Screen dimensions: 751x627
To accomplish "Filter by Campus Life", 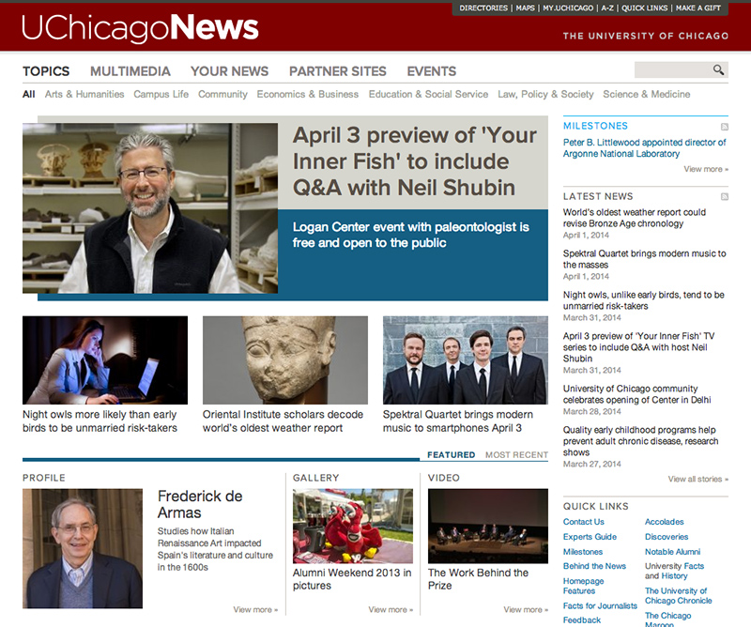I will click(x=161, y=95).
